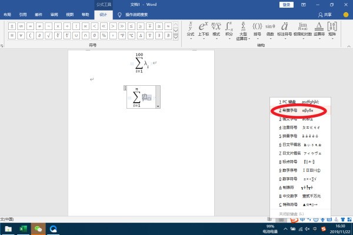Open the 函数 sin θ function gallery
353x235 pixels.
pyautogui.click(x=270, y=29)
